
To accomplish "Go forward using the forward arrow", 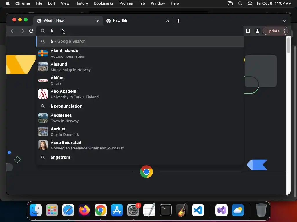I will click(x=22, y=31).
